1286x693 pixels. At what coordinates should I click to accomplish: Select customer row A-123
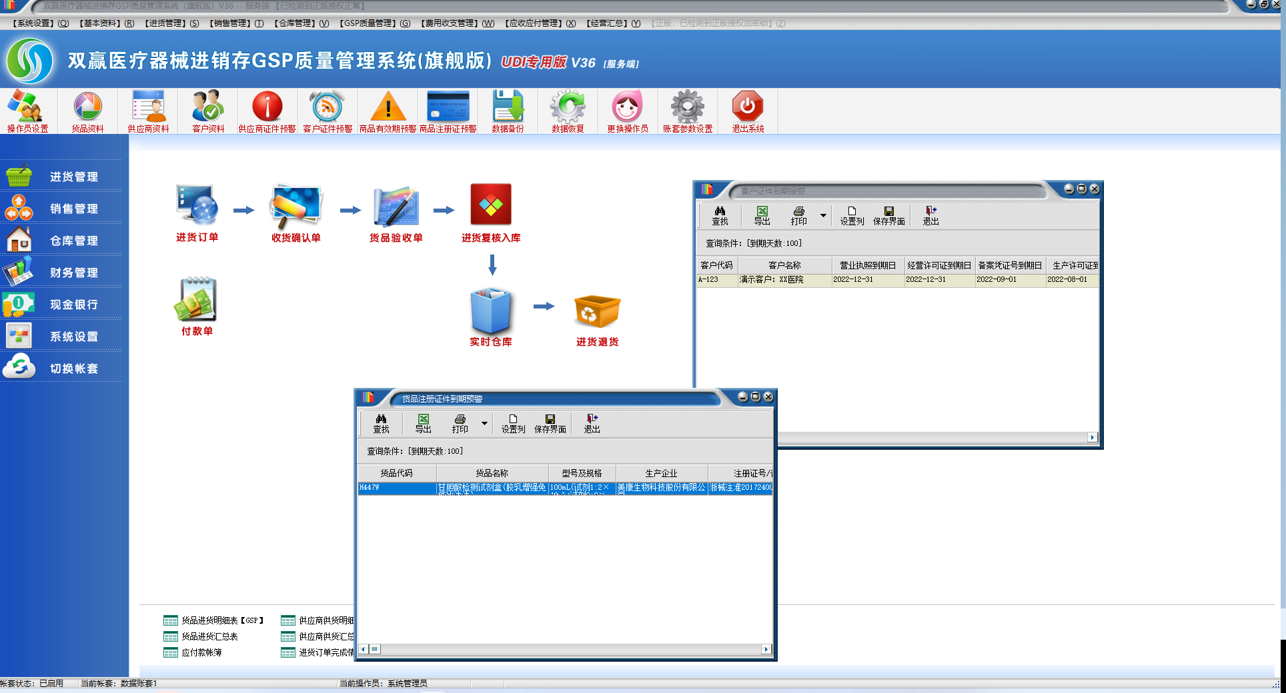(898, 280)
